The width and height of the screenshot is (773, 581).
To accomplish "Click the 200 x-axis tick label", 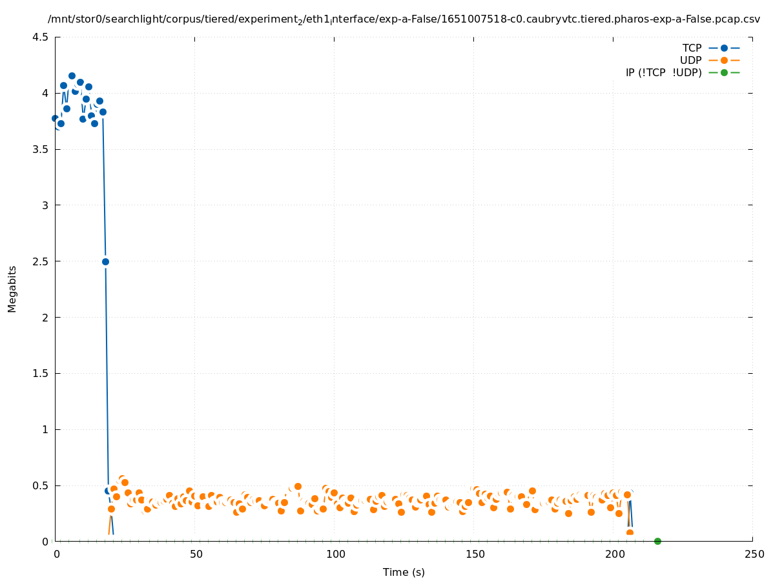I will click(613, 554).
